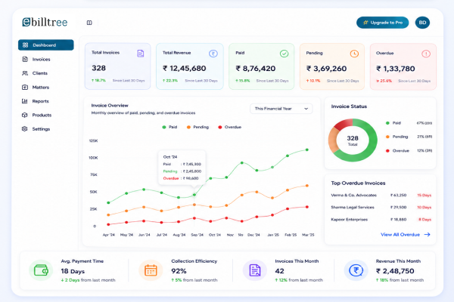Click the Products box icon
Viewport: 454px width, 302px height.
click(x=25, y=115)
